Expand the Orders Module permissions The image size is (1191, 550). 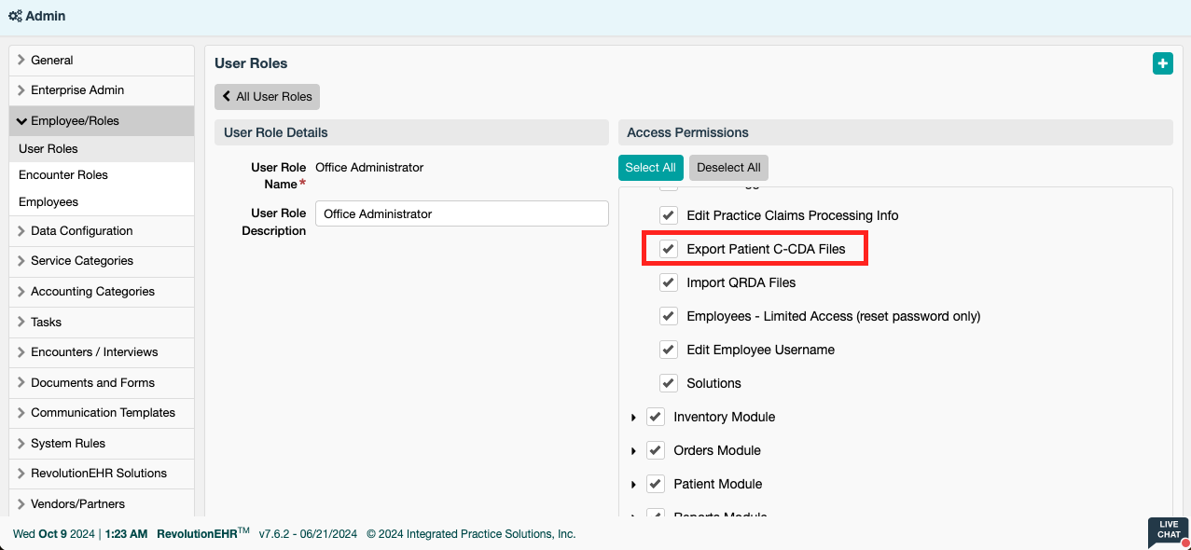click(633, 451)
